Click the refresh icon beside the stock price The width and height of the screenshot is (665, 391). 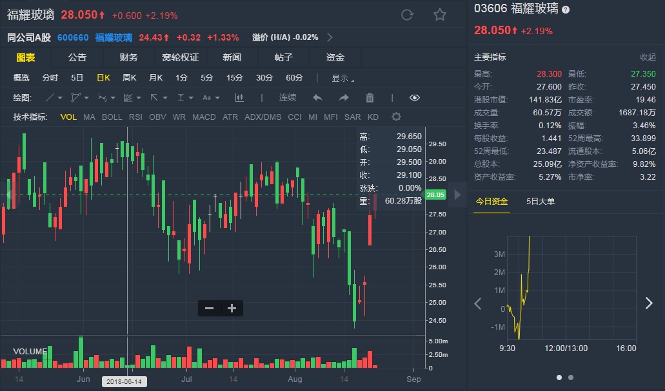(x=407, y=15)
